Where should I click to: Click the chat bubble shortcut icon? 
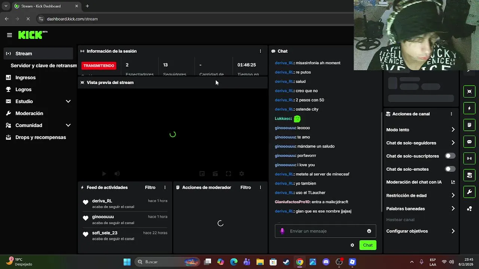469,142
